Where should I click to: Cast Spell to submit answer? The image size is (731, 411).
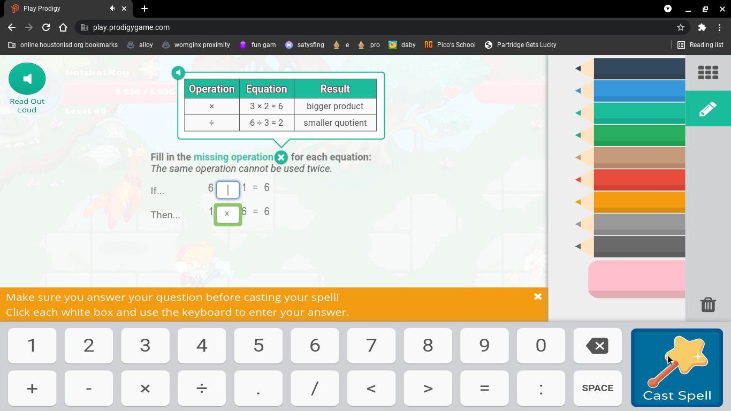click(677, 368)
